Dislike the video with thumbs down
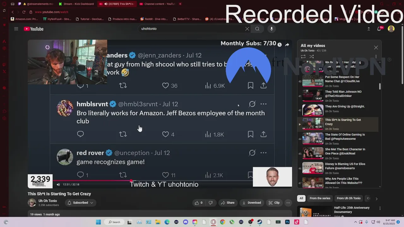 click(211, 203)
